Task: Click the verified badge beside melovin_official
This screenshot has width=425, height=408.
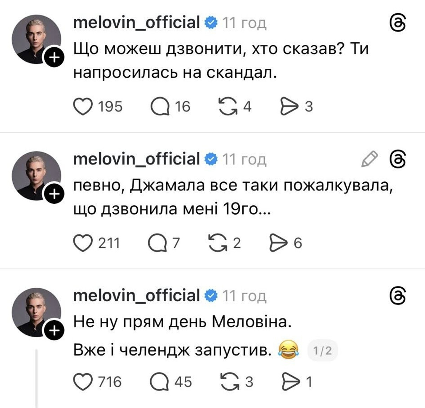Action: coord(211,22)
